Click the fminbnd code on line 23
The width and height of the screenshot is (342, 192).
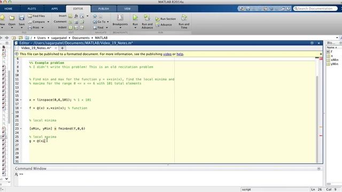click(x=72, y=129)
